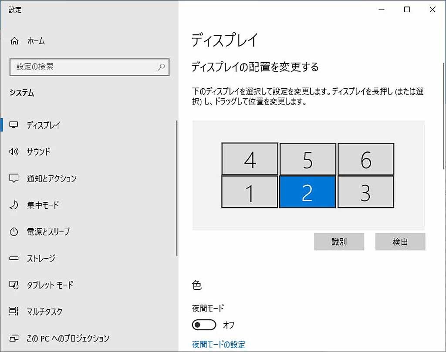The width and height of the screenshot is (446, 352).
Task: Click the search magnifier icon
Action: pos(161,67)
